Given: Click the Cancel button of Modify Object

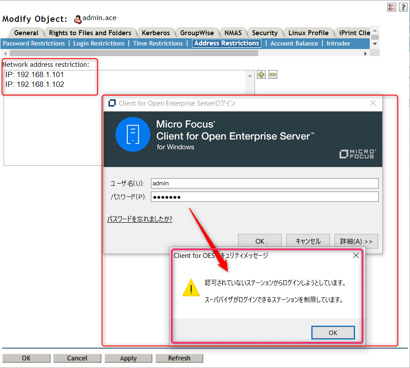Looking at the screenshot, I should click(77, 358).
